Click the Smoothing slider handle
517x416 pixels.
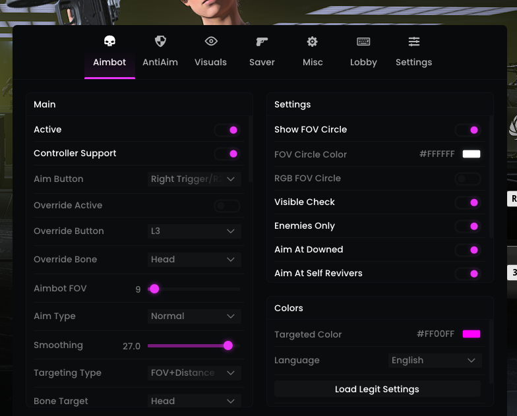pos(228,345)
